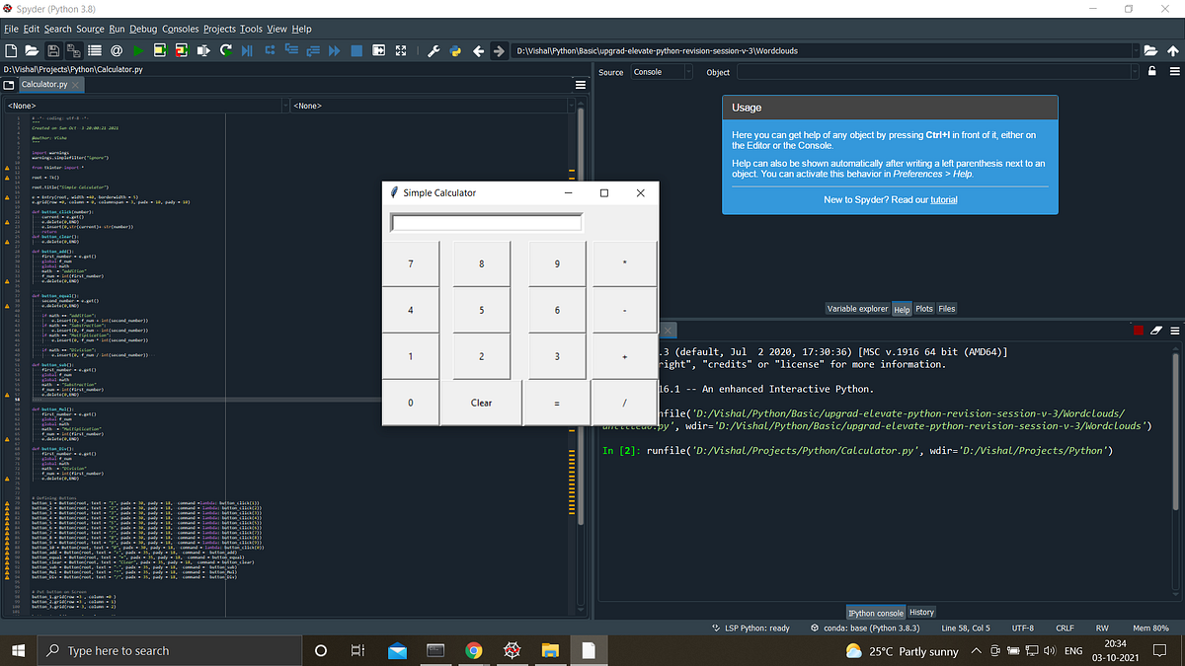This screenshot has height=666, width=1185.
Task: Run the Calculator.py file
Action: pyautogui.click(x=138, y=50)
